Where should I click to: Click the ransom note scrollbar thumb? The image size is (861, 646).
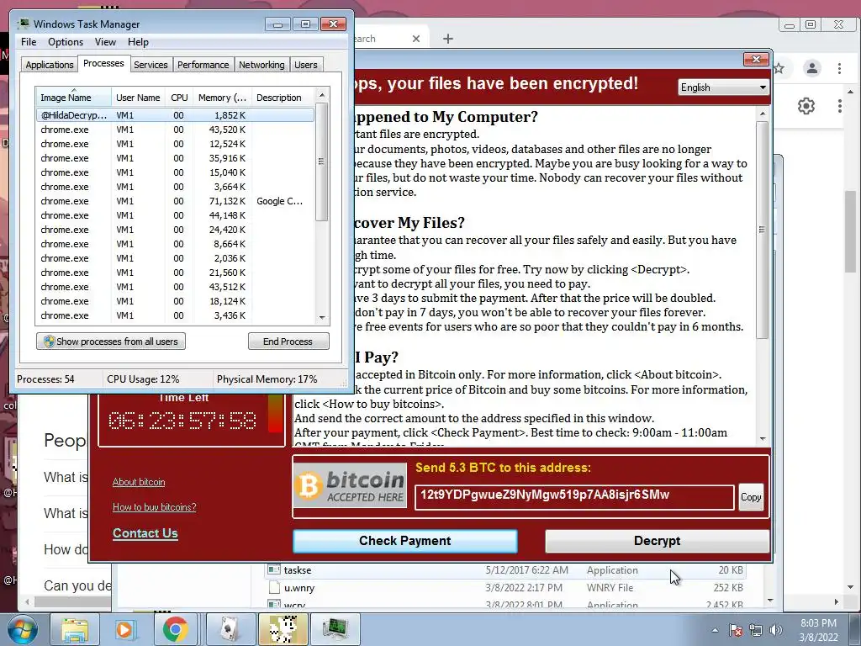click(762, 230)
